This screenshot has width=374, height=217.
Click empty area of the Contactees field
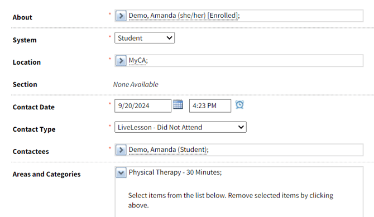pos(286,150)
